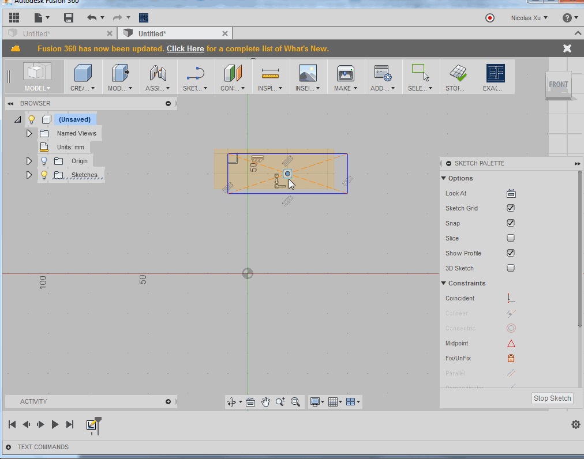Click the sketch feature in the timeline
Viewport: 584px width, 459px height.
[x=91, y=425]
